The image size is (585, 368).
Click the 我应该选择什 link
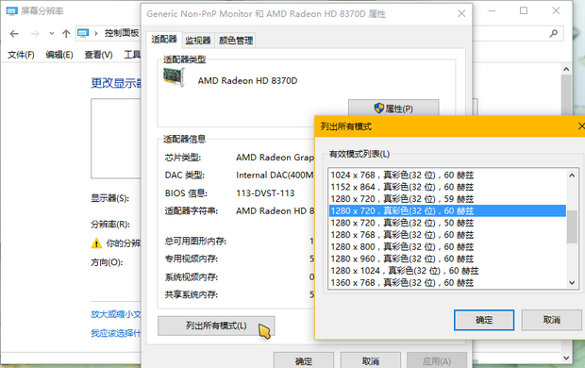tap(116, 333)
